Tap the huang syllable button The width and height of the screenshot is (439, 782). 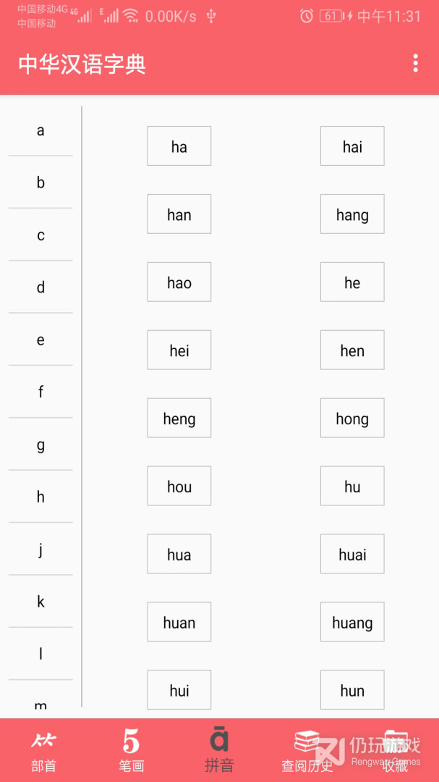(x=352, y=622)
